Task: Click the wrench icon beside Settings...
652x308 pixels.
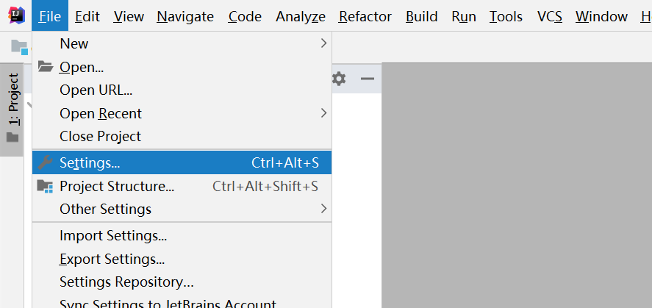Action: pos(46,162)
